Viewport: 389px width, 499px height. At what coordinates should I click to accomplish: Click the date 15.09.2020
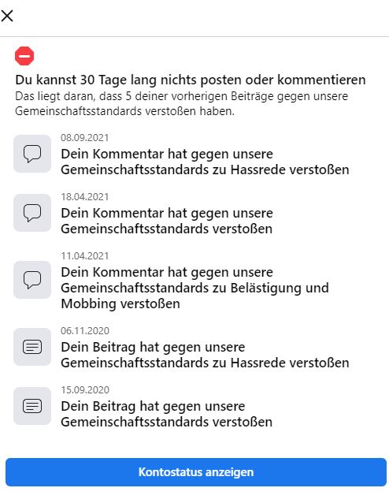[85, 390]
